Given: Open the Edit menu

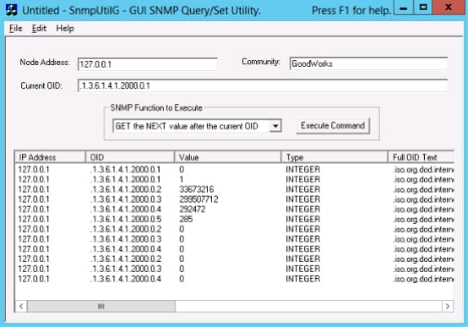Looking at the screenshot, I should click(39, 29).
